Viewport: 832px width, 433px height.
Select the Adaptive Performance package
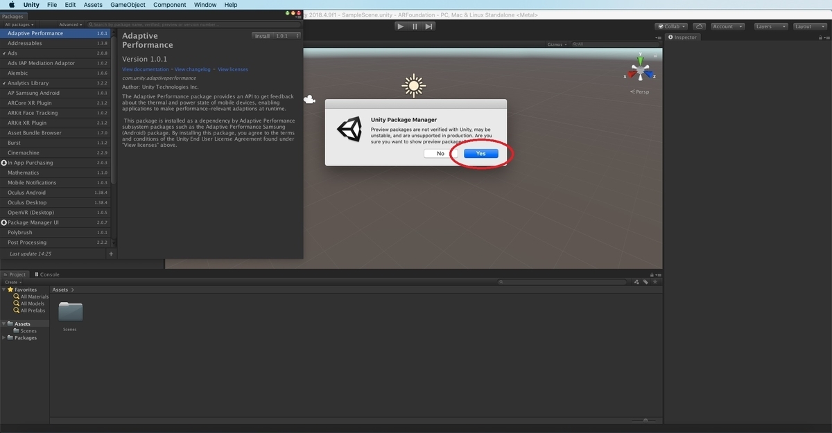pyautogui.click(x=55, y=33)
